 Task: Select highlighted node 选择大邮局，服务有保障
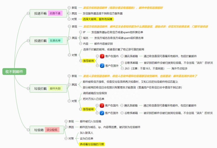pyautogui.click(x=98, y=19)
